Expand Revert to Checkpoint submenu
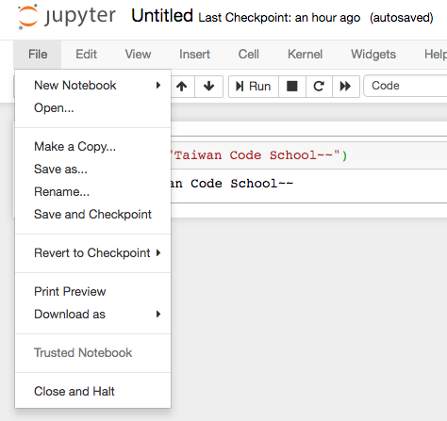The width and height of the screenshot is (447, 421). coord(92,253)
